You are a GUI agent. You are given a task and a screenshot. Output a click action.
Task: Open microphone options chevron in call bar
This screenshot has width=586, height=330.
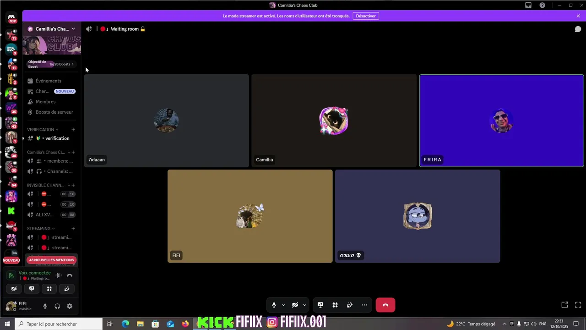(x=283, y=305)
